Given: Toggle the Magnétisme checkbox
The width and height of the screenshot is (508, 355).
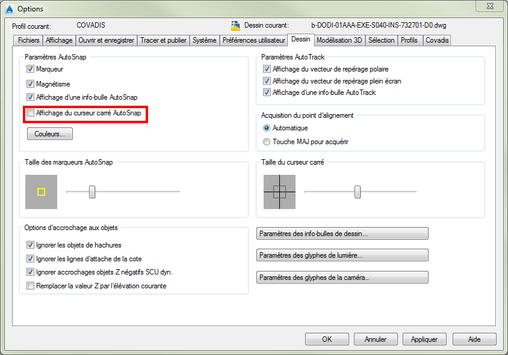Looking at the screenshot, I should pyautogui.click(x=30, y=83).
